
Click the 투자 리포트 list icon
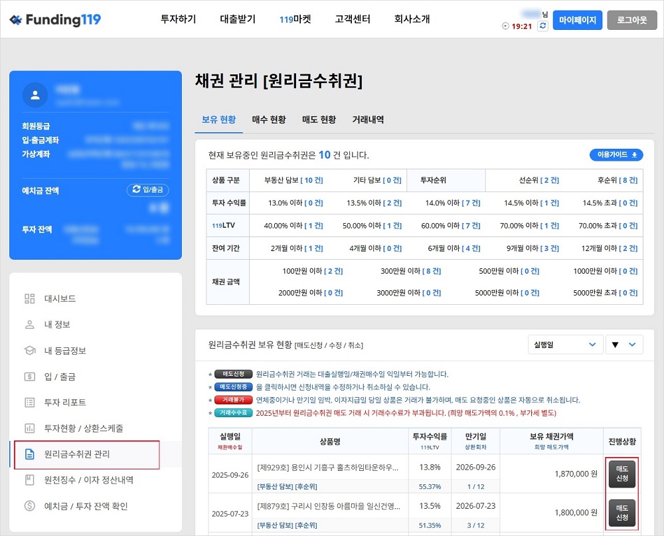[30, 402]
